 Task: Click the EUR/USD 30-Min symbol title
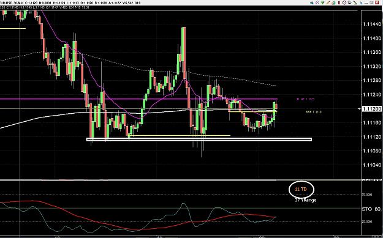[12, 3]
